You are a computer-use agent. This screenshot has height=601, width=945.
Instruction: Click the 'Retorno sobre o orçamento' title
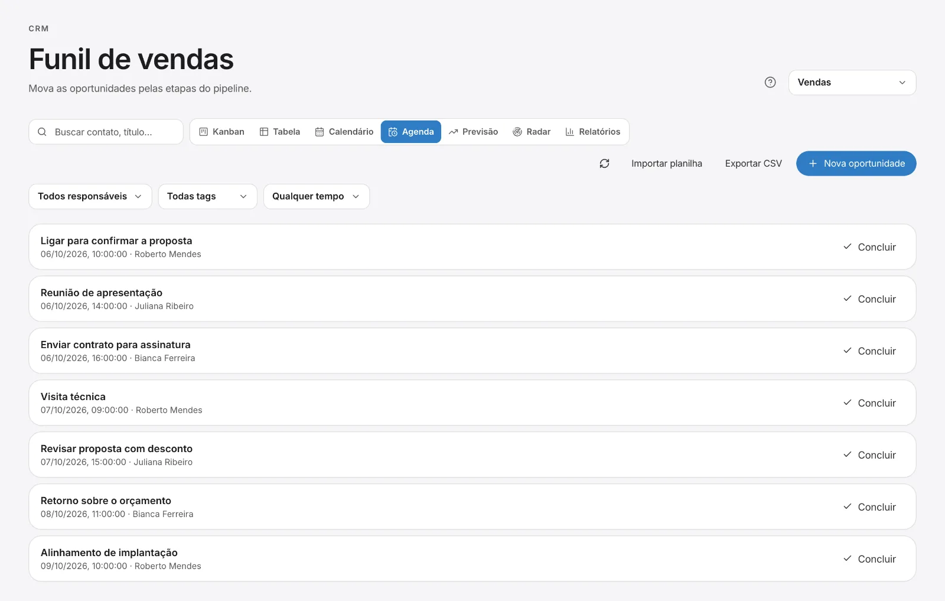[x=106, y=501]
